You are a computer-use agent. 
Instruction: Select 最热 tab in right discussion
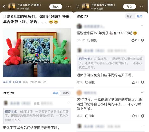140,16
